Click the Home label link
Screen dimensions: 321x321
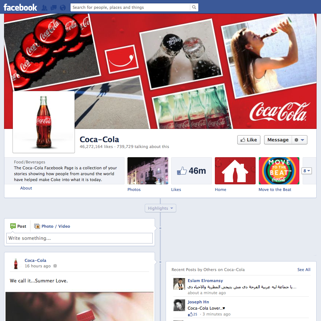click(x=220, y=190)
